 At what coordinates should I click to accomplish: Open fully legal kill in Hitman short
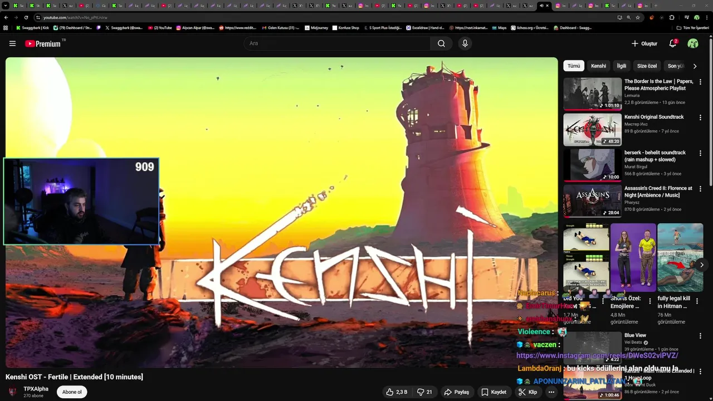pos(680,257)
